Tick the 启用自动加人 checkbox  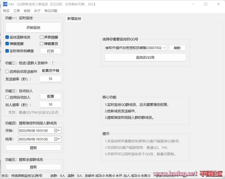pyautogui.click(x=7, y=97)
